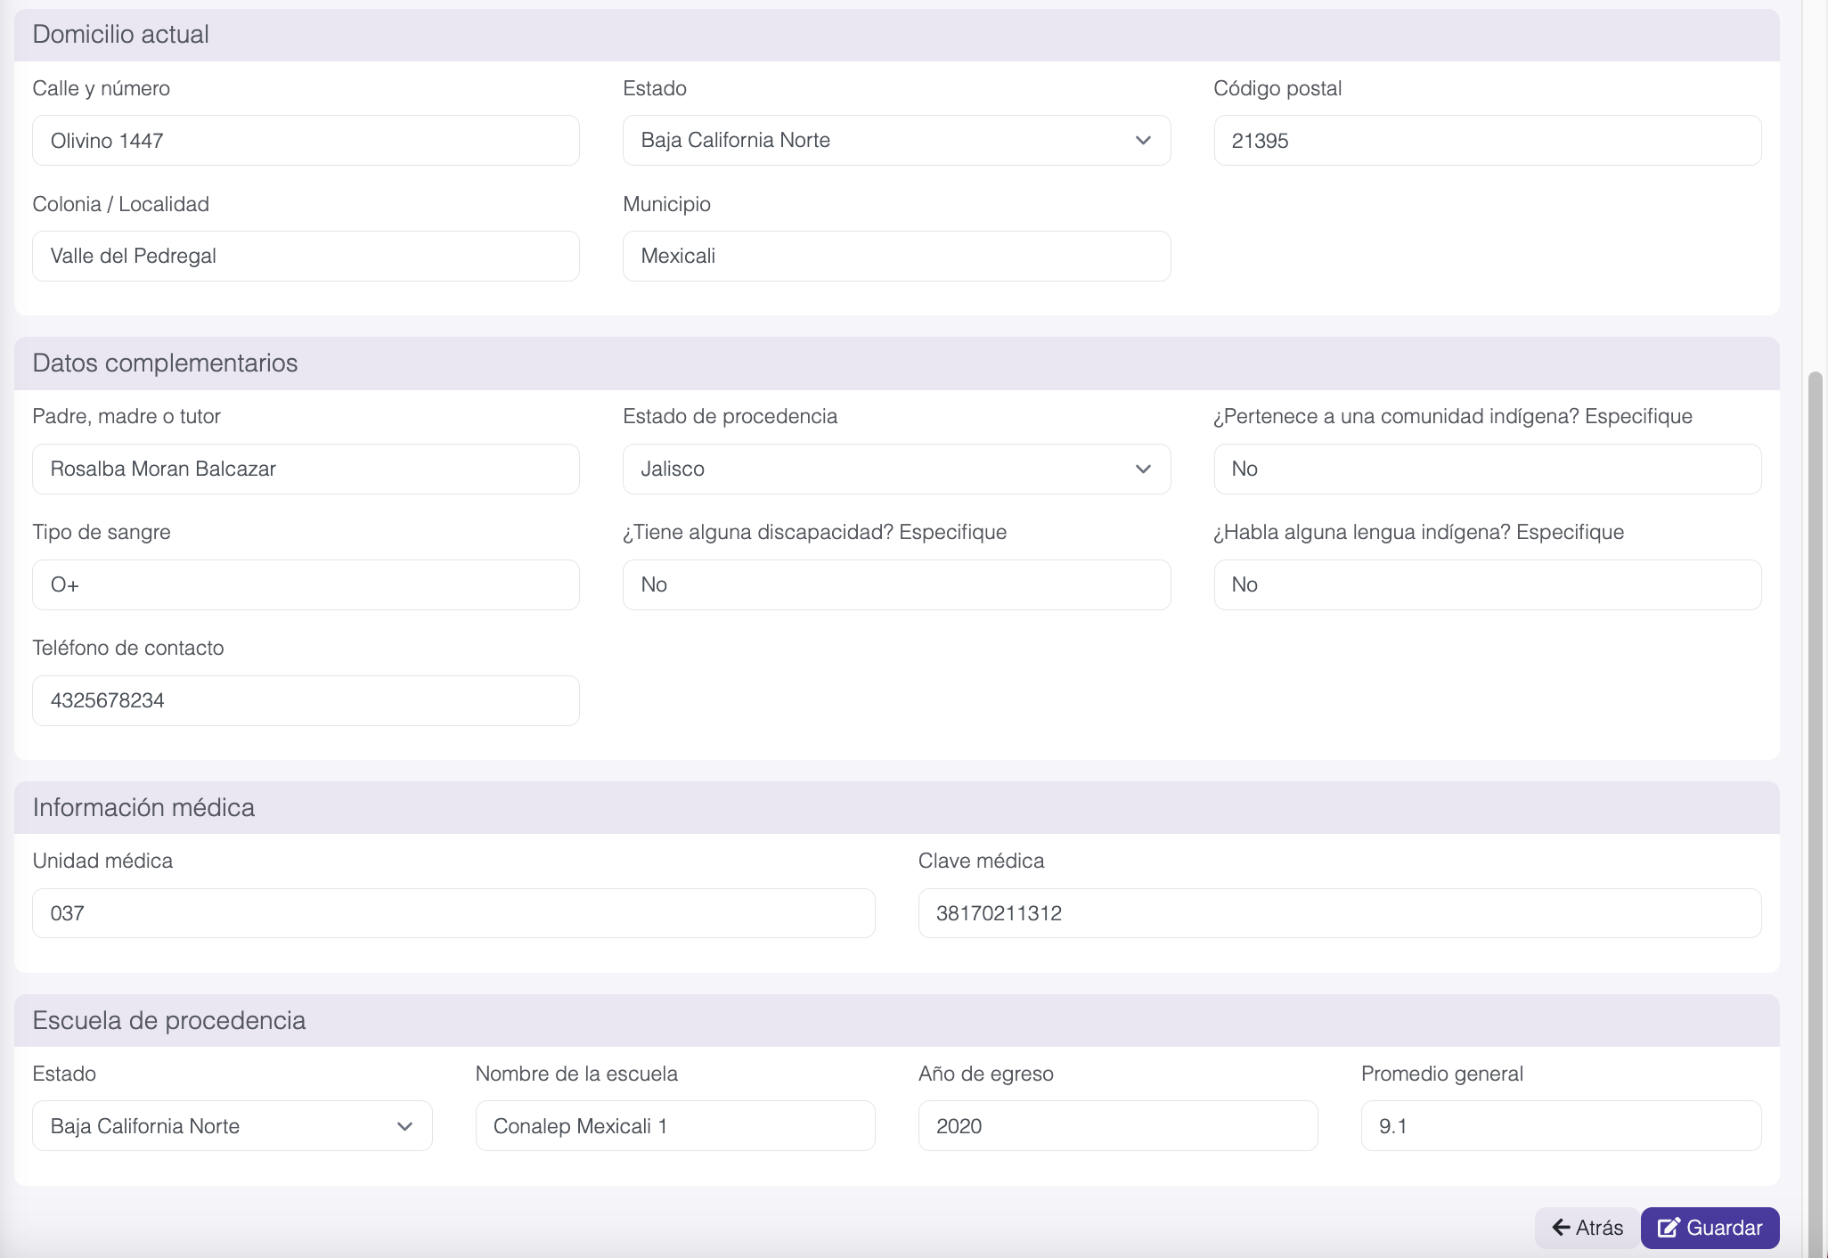The height and width of the screenshot is (1258, 1828).
Task: Focus the Año de egreso field
Action: tap(1118, 1126)
